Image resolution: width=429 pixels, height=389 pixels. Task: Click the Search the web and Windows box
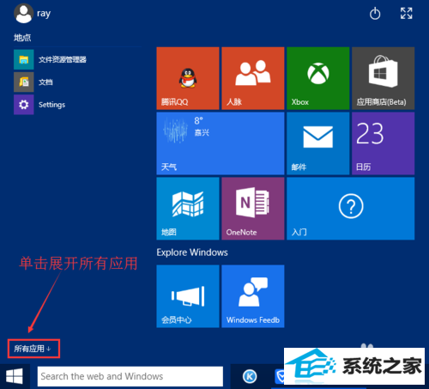130,376
